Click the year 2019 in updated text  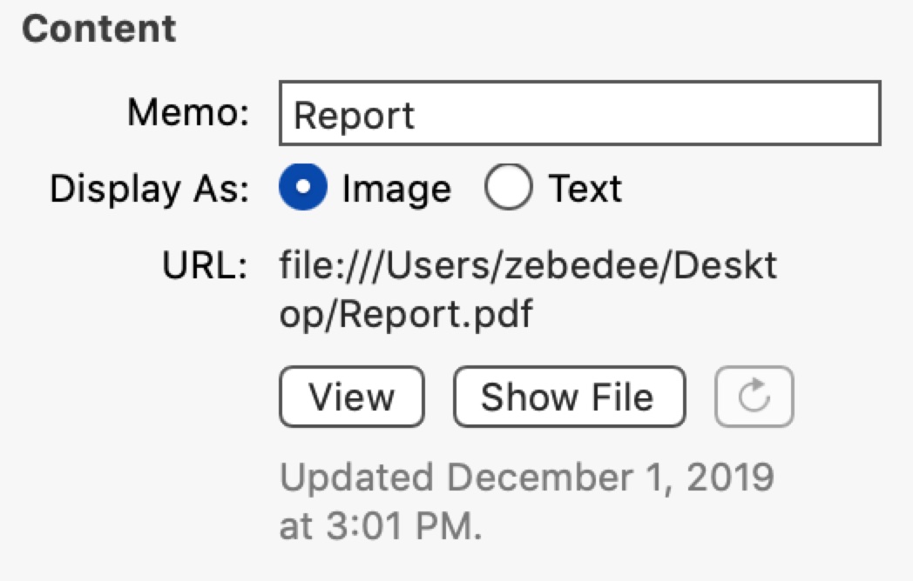(730, 477)
